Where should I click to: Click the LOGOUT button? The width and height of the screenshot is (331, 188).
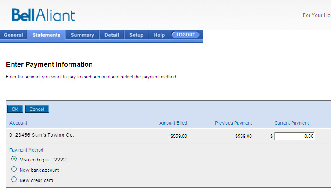pos(185,35)
